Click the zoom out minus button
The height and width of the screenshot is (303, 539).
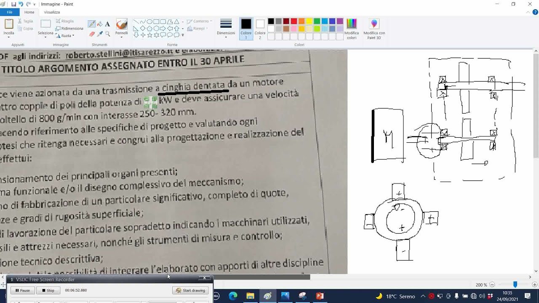pos(492,285)
